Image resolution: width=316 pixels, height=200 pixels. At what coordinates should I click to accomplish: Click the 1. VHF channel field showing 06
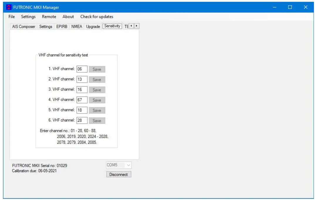pyautogui.click(x=82, y=69)
